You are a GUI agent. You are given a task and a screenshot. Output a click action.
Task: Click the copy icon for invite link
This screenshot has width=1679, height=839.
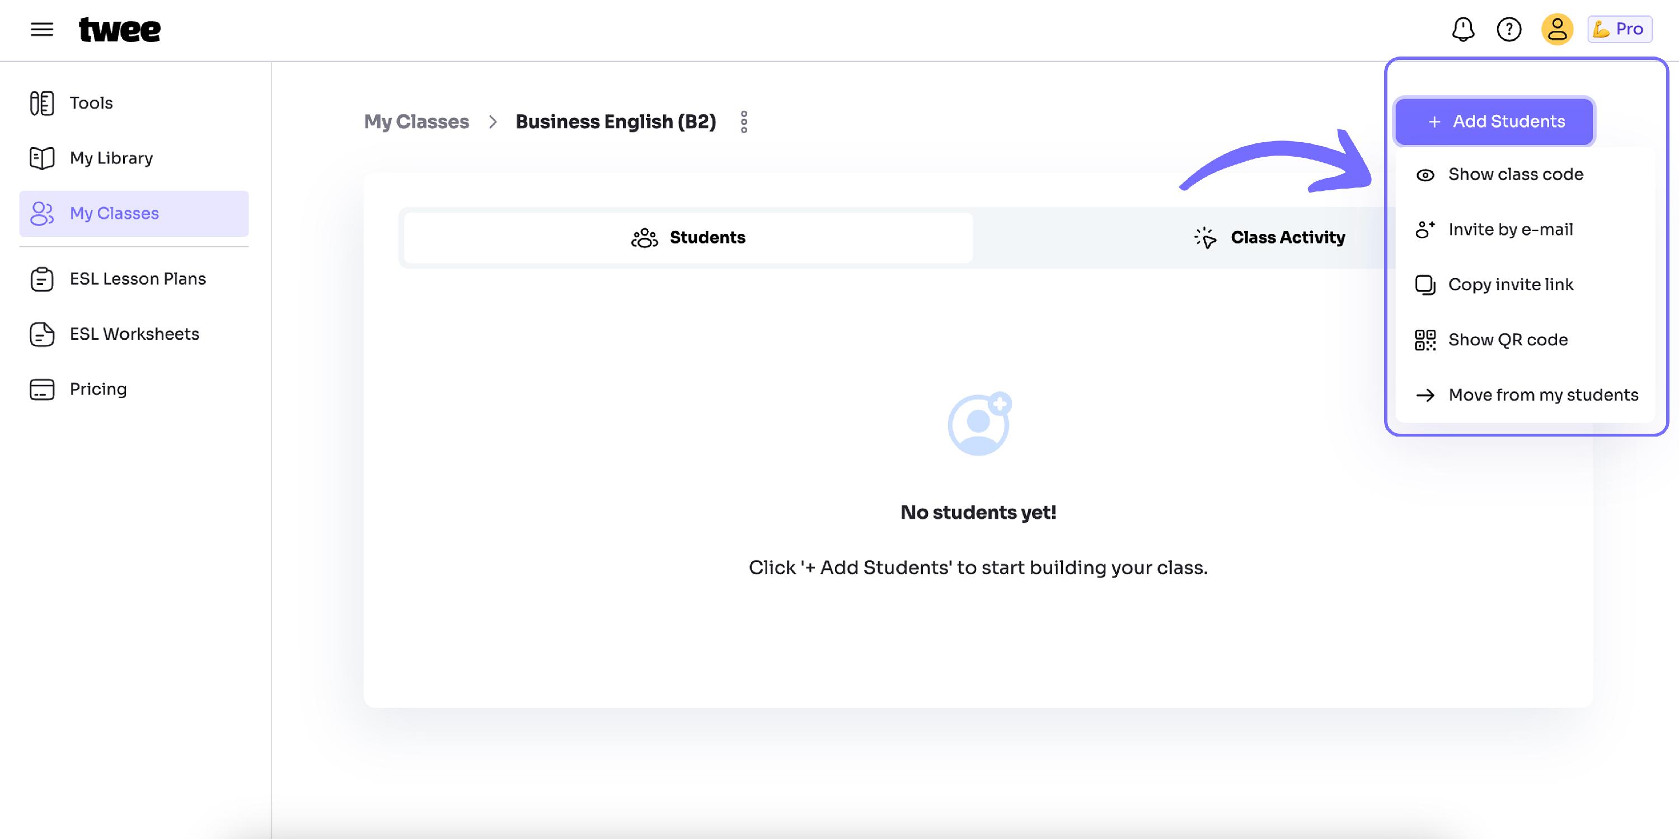[x=1425, y=285]
